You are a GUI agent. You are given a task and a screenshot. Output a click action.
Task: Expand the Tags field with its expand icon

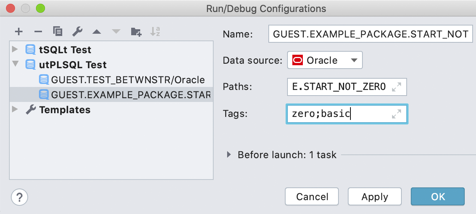[x=397, y=114]
